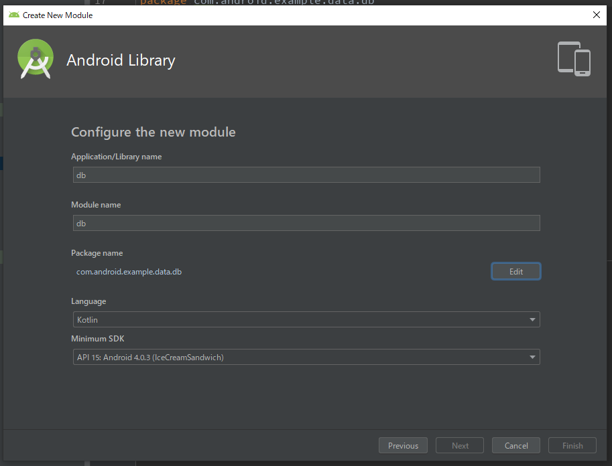Image resolution: width=612 pixels, height=466 pixels.
Task: Click the phone and tablet device icon
Action: [x=574, y=59]
